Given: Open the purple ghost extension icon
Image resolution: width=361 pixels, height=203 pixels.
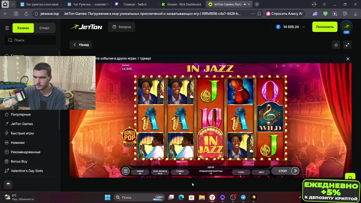Looking at the screenshot, I should tap(315, 14).
